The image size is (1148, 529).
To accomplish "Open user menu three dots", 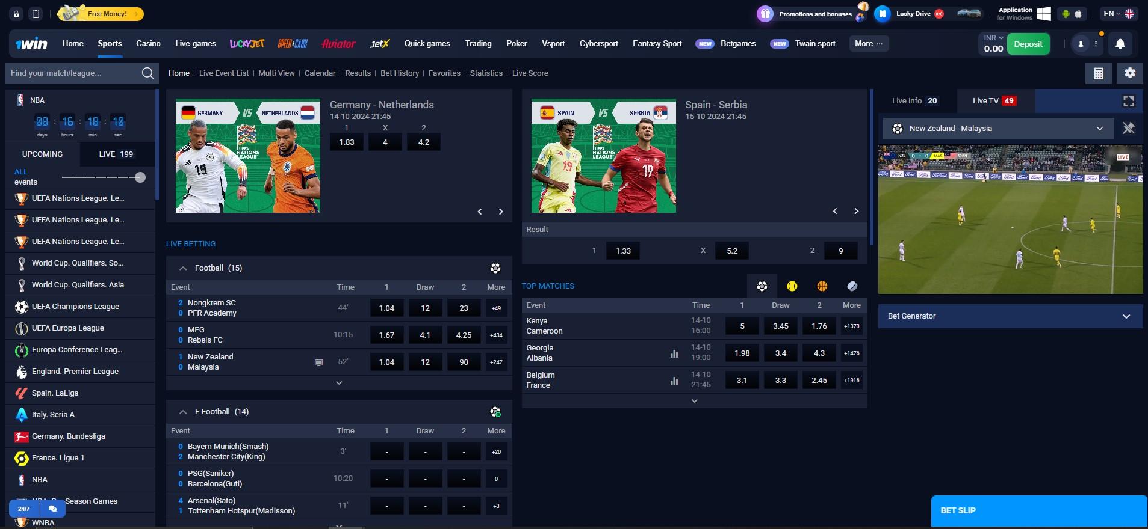I will point(1096,44).
